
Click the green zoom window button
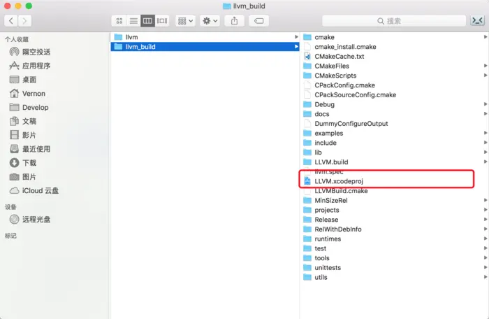[x=29, y=6]
